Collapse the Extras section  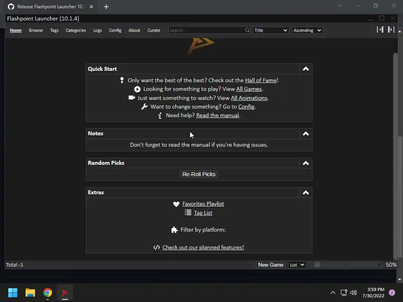[x=306, y=193]
